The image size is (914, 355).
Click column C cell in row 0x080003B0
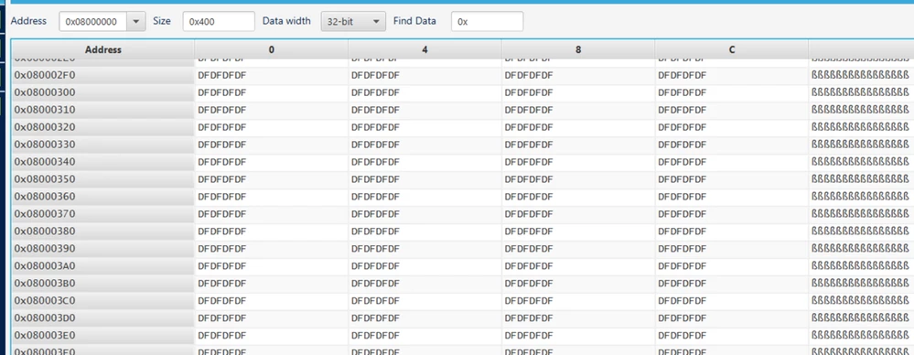(732, 284)
